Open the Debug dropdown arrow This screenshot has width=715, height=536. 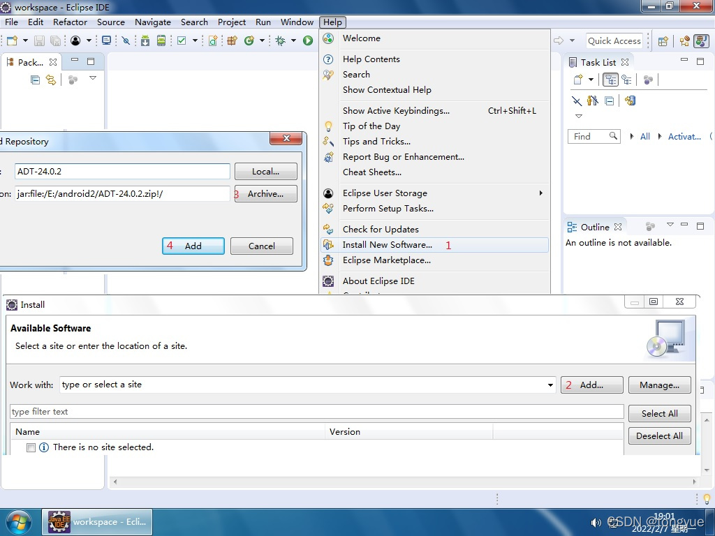pos(293,40)
